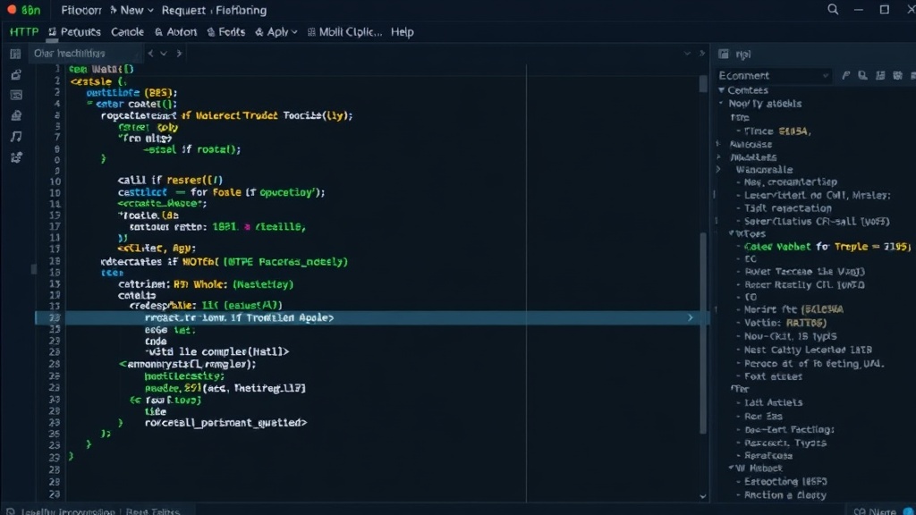Click the right arrow at editor header's far right
The image size is (916, 515).
pyautogui.click(x=702, y=53)
